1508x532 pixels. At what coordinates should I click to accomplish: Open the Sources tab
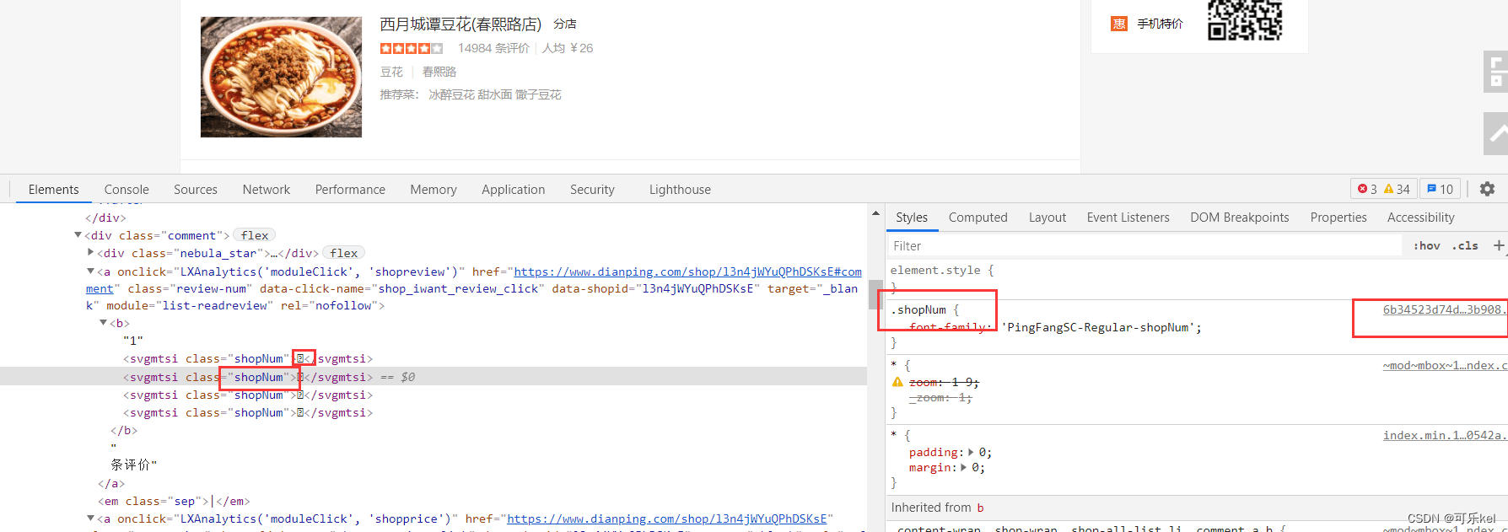point(196,190)
